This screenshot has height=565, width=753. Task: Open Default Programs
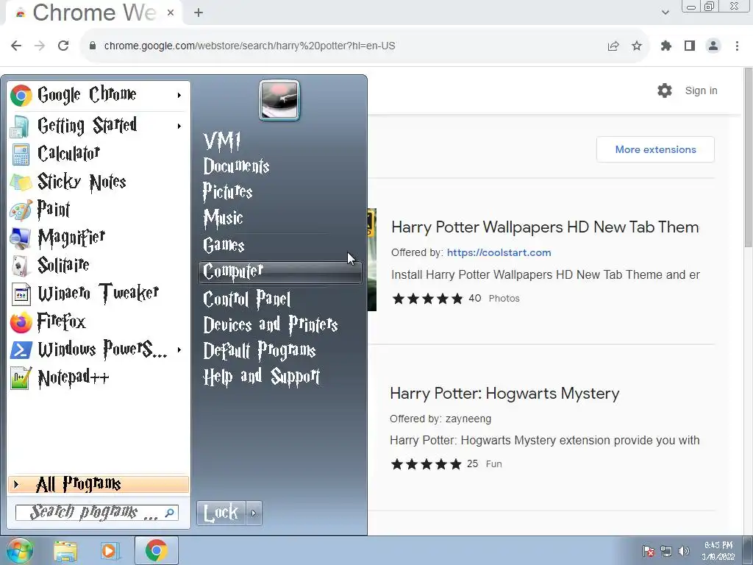coord(260,351)
